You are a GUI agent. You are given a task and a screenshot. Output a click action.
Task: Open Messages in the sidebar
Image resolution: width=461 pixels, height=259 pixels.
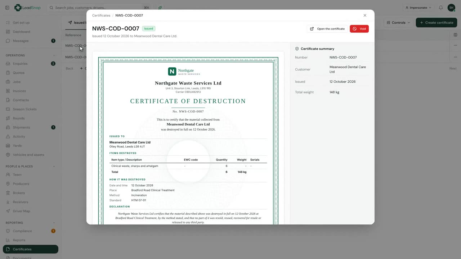(31, 41)
